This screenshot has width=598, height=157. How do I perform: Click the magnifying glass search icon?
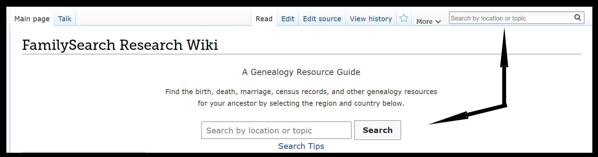click(578, 18)
